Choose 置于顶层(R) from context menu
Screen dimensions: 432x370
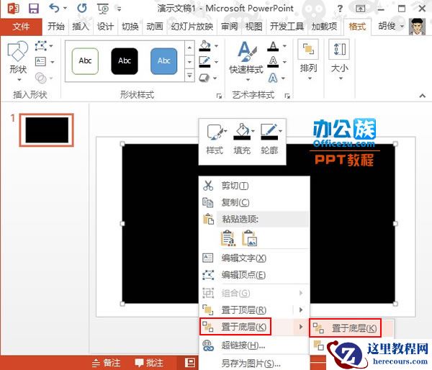(x=254, y=310)
